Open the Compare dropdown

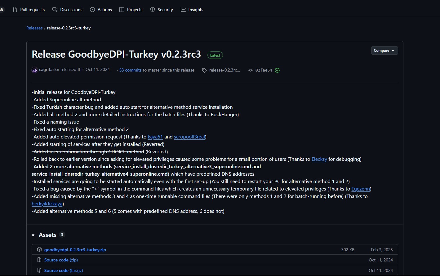point(384,50)
